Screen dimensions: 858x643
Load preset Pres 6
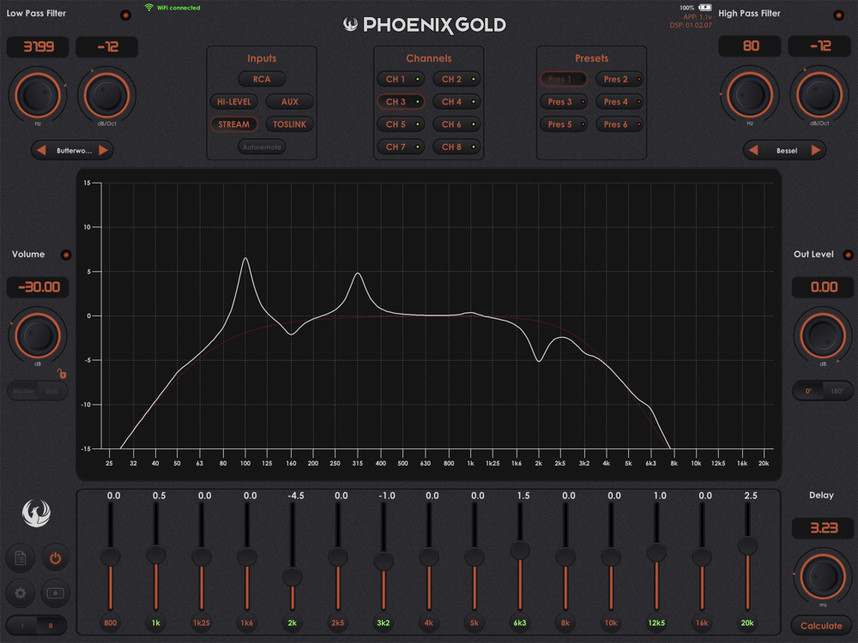tap(619, 124)
